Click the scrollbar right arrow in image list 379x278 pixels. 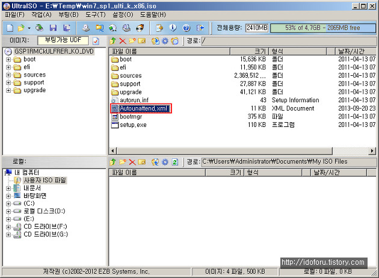(372, 151)
